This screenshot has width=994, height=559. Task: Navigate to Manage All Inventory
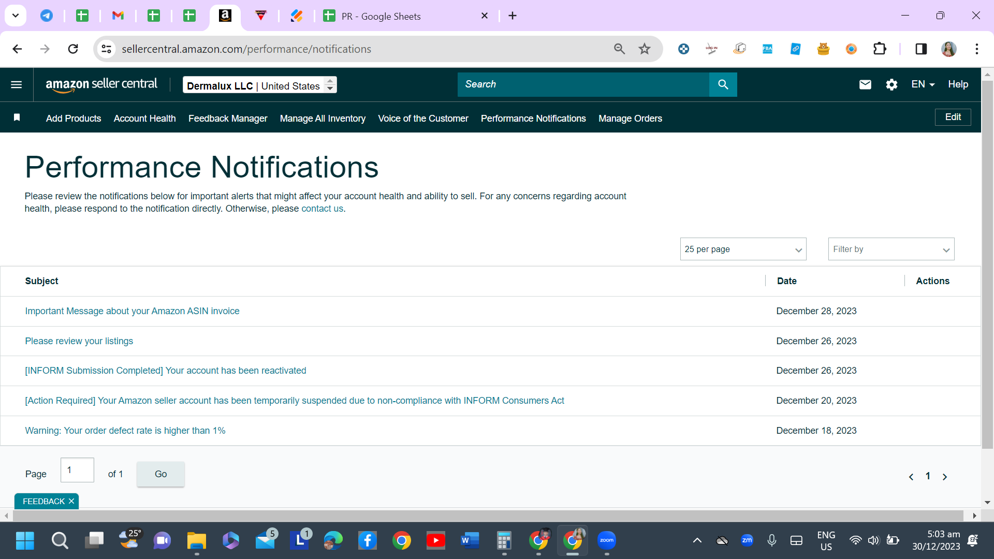click(x=323, y=119)
